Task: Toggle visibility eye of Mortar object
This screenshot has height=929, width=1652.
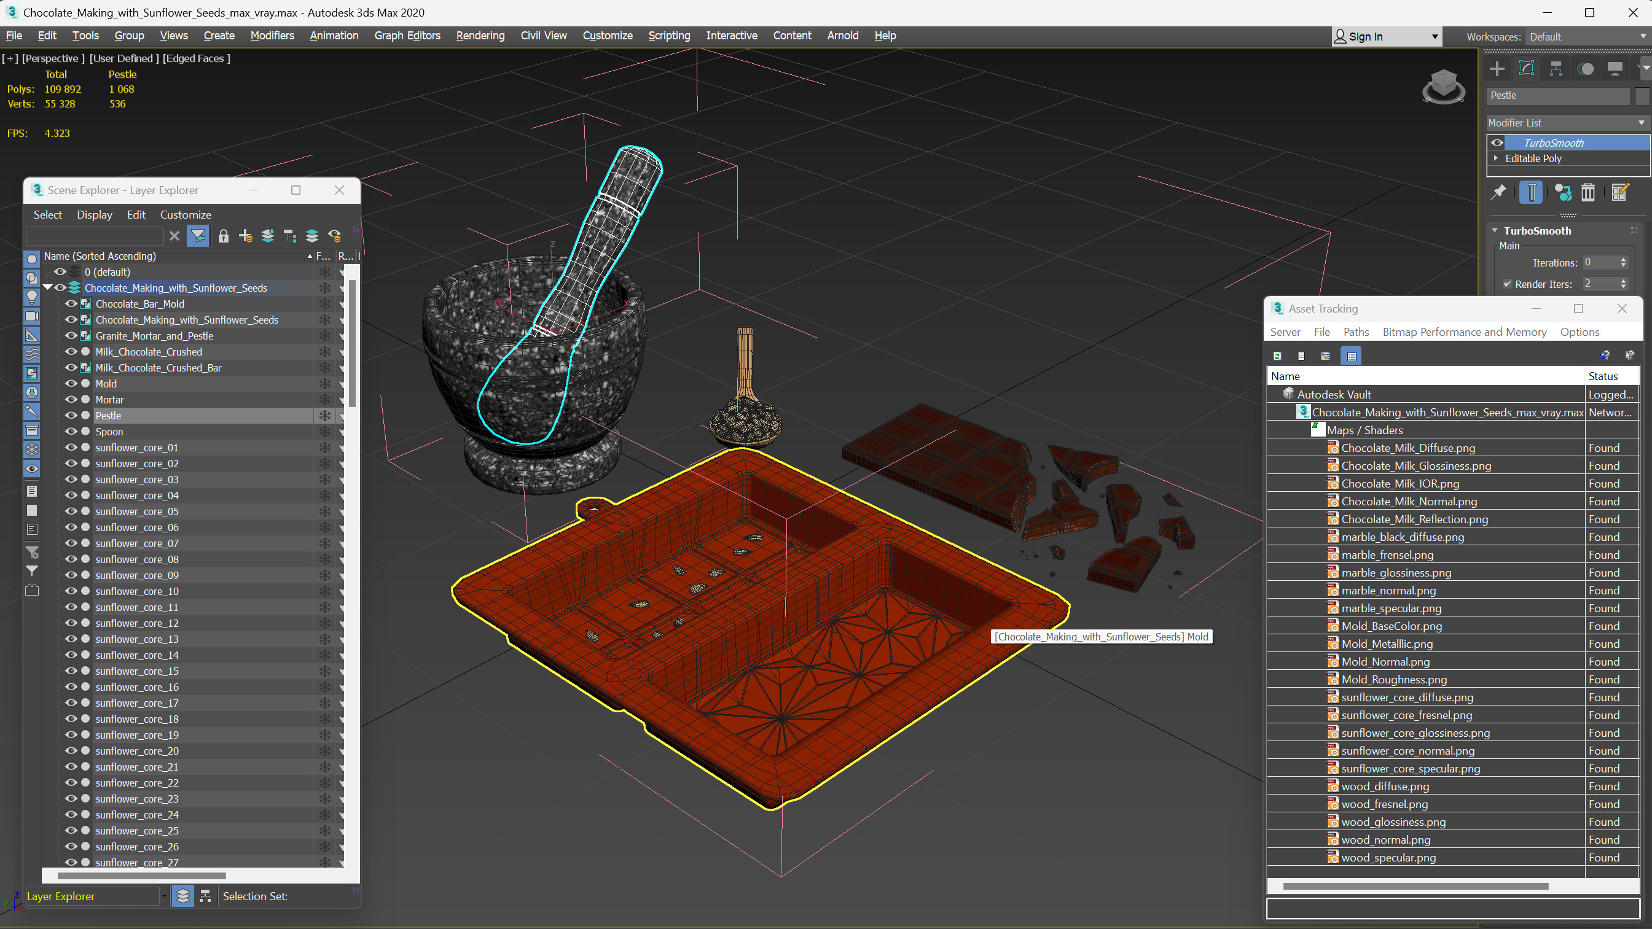Action: click(x=71, y=400)
